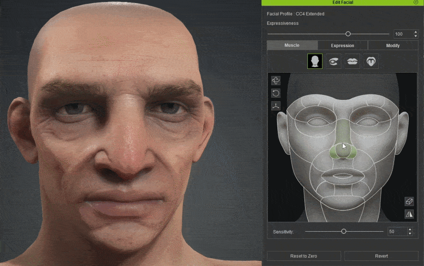Click the eraser clear icon

click(409, 201)
